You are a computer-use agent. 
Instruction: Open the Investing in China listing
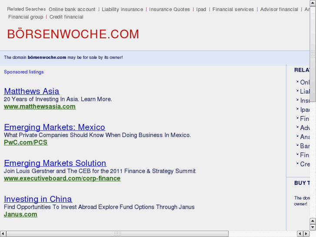pyautogui.click(x=38, y=199)
